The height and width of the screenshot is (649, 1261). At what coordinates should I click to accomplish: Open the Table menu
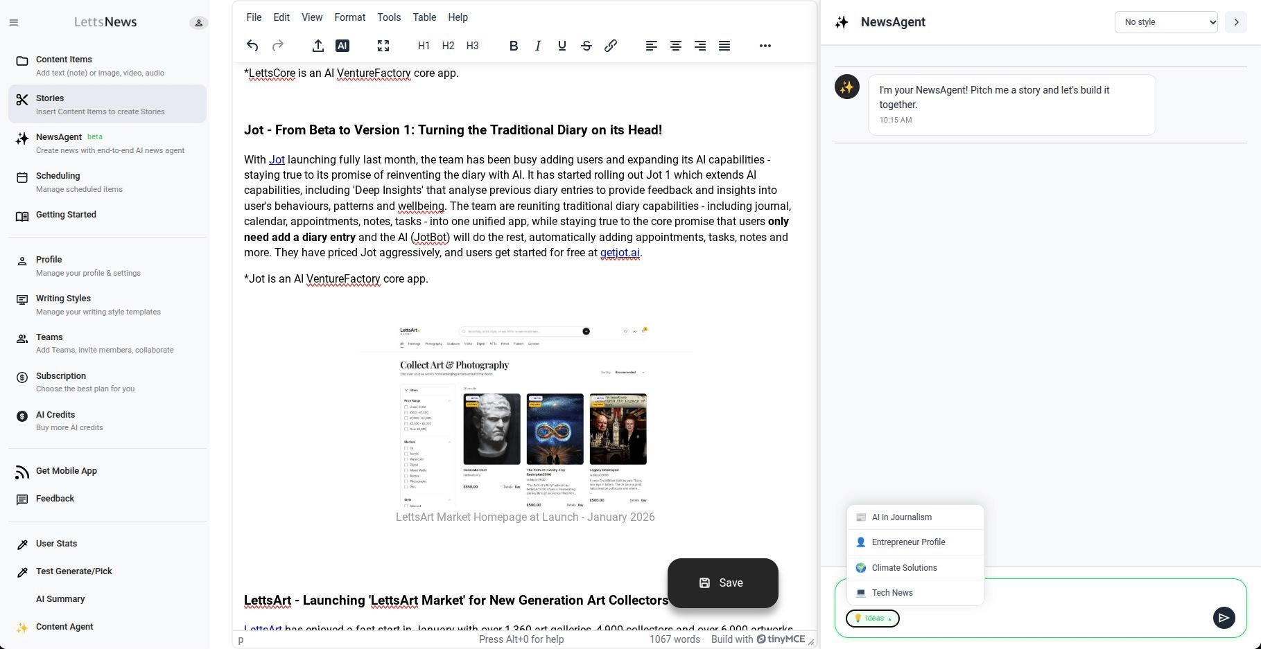click(424, 17)
